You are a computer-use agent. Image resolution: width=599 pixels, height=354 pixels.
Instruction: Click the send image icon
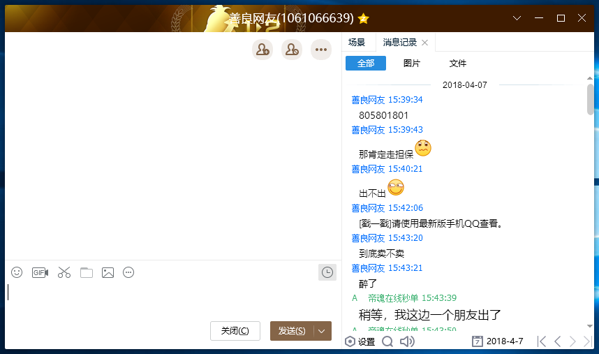pos(108,273)
